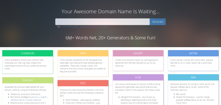The width and height of the screenshot is (221, 105).
Task: Try the 'let it be' example link
Action: [98, 26]
